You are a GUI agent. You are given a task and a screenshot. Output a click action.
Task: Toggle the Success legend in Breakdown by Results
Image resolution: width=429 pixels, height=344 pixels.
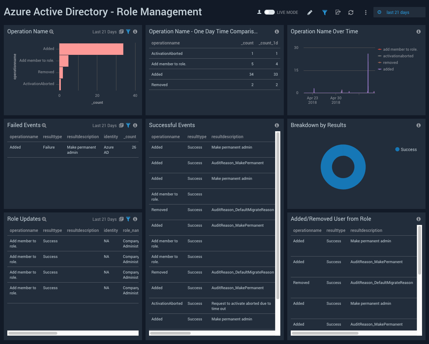pos(406,149)
